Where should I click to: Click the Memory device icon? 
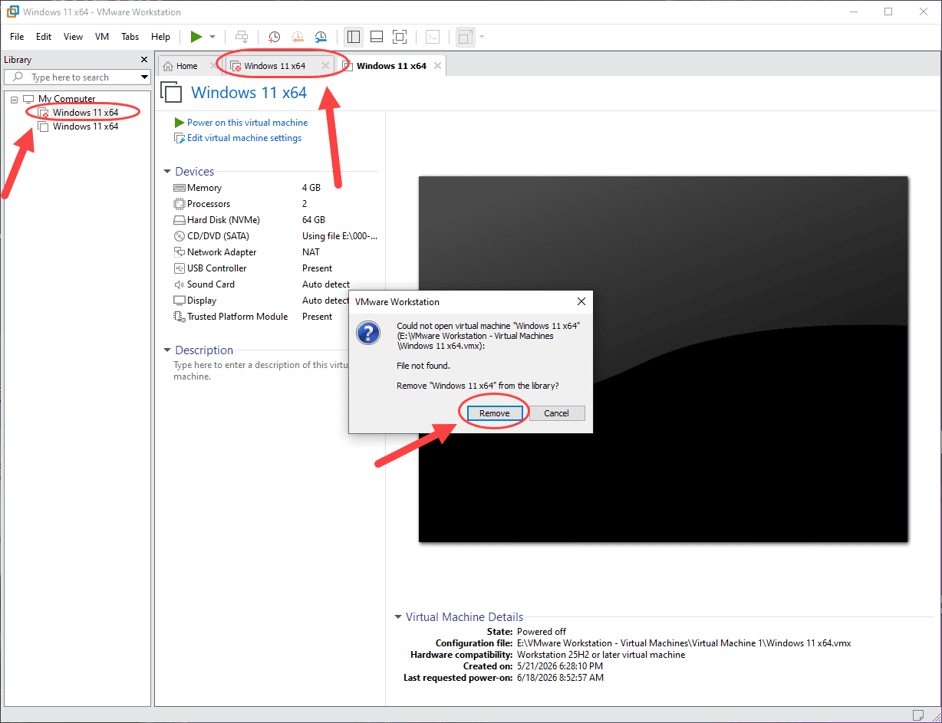[x=180, y=188]
